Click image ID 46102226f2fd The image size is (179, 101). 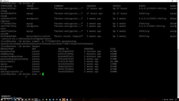pyautogui.click(x=66, y=64)
